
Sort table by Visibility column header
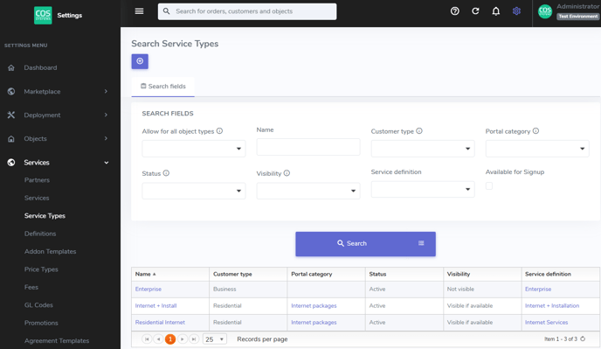pyautogui.click(x=482, y=274)
